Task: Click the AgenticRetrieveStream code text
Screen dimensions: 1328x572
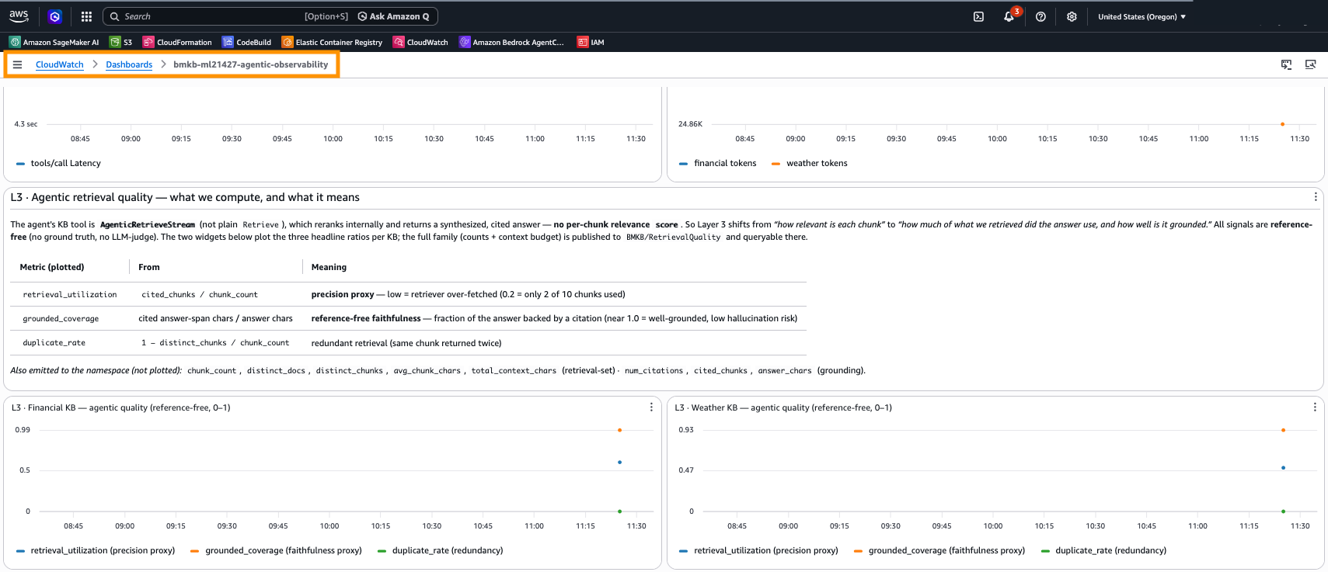Action: tap(148, 224)
